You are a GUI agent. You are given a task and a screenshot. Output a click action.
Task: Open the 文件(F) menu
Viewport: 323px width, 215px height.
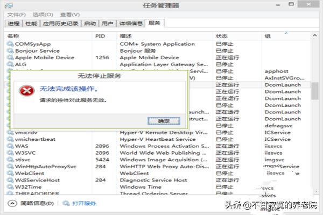coord(17,15)
